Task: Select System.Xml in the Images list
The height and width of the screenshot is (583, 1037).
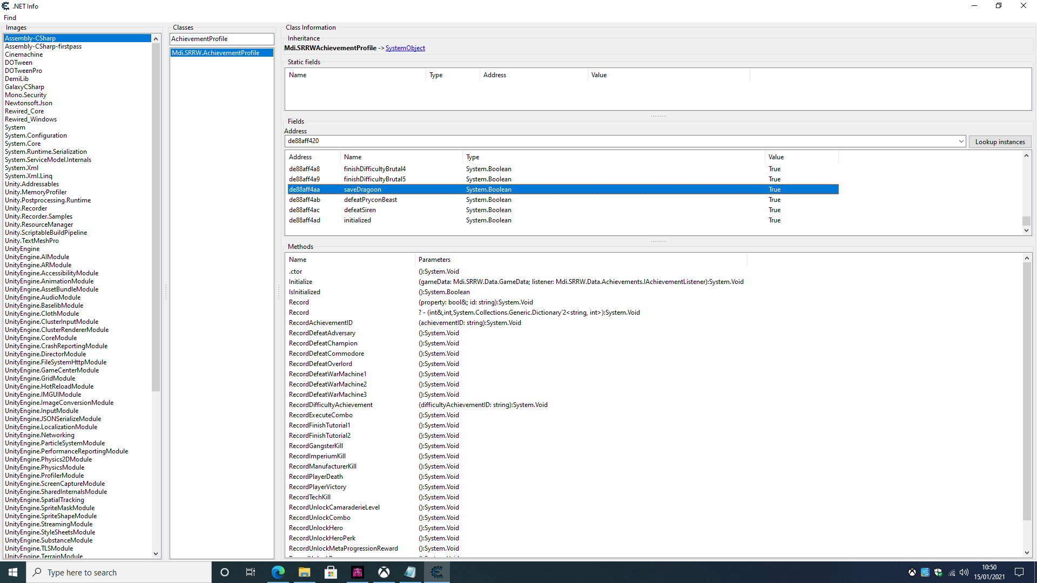Action: [22, 167]
